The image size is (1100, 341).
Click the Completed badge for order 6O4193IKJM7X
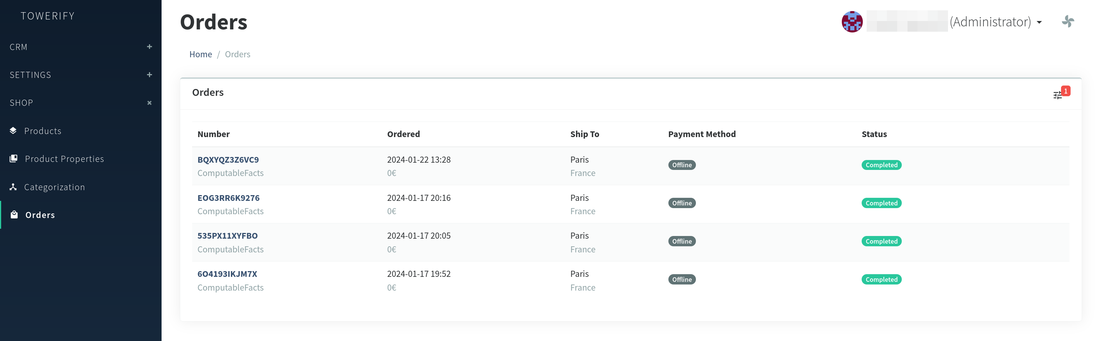pos(881,280)
